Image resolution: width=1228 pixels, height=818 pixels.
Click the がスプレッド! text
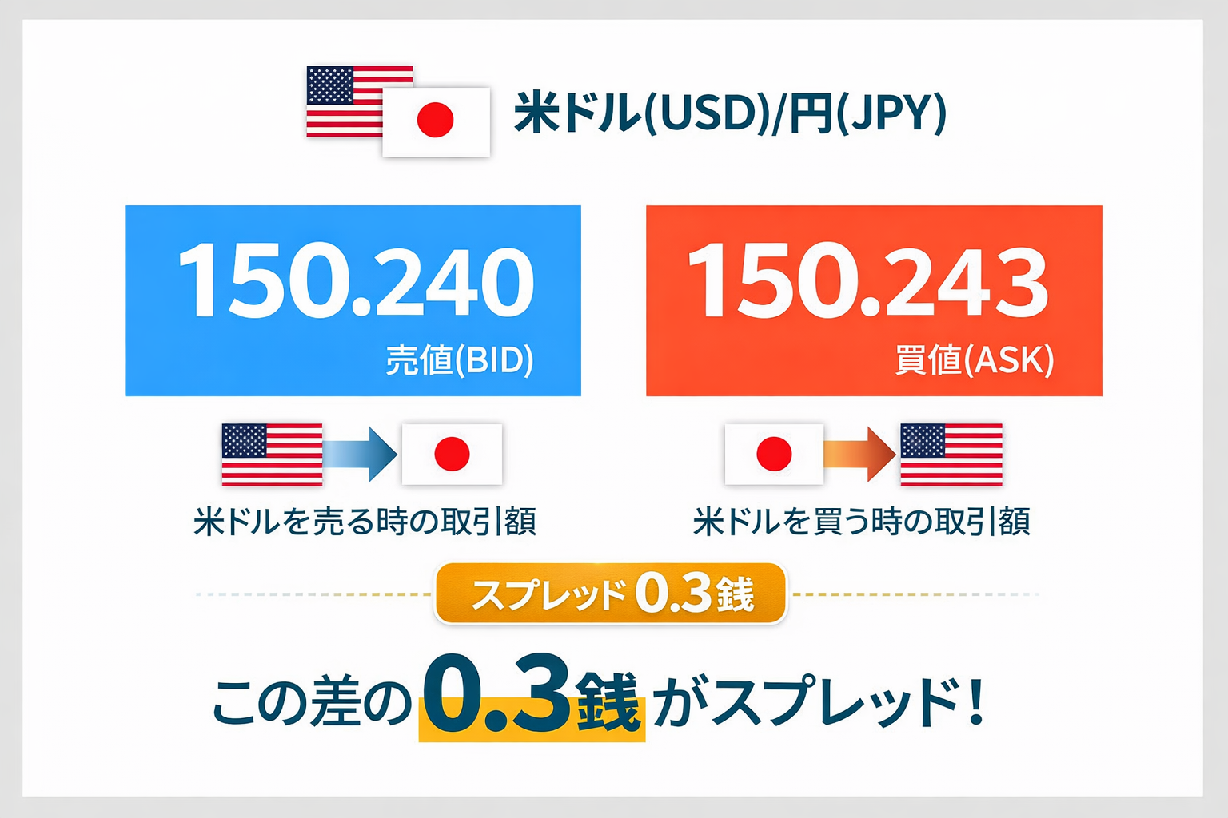pyautogui.click(x=818, y=703)
